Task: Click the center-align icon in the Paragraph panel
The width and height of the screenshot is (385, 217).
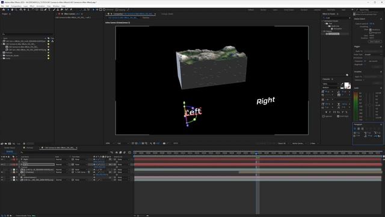Action: [x=359, y=128]
